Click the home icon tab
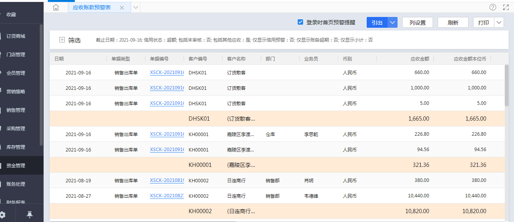The height and width of the screenshot is (222, 514). pos(56,7)
